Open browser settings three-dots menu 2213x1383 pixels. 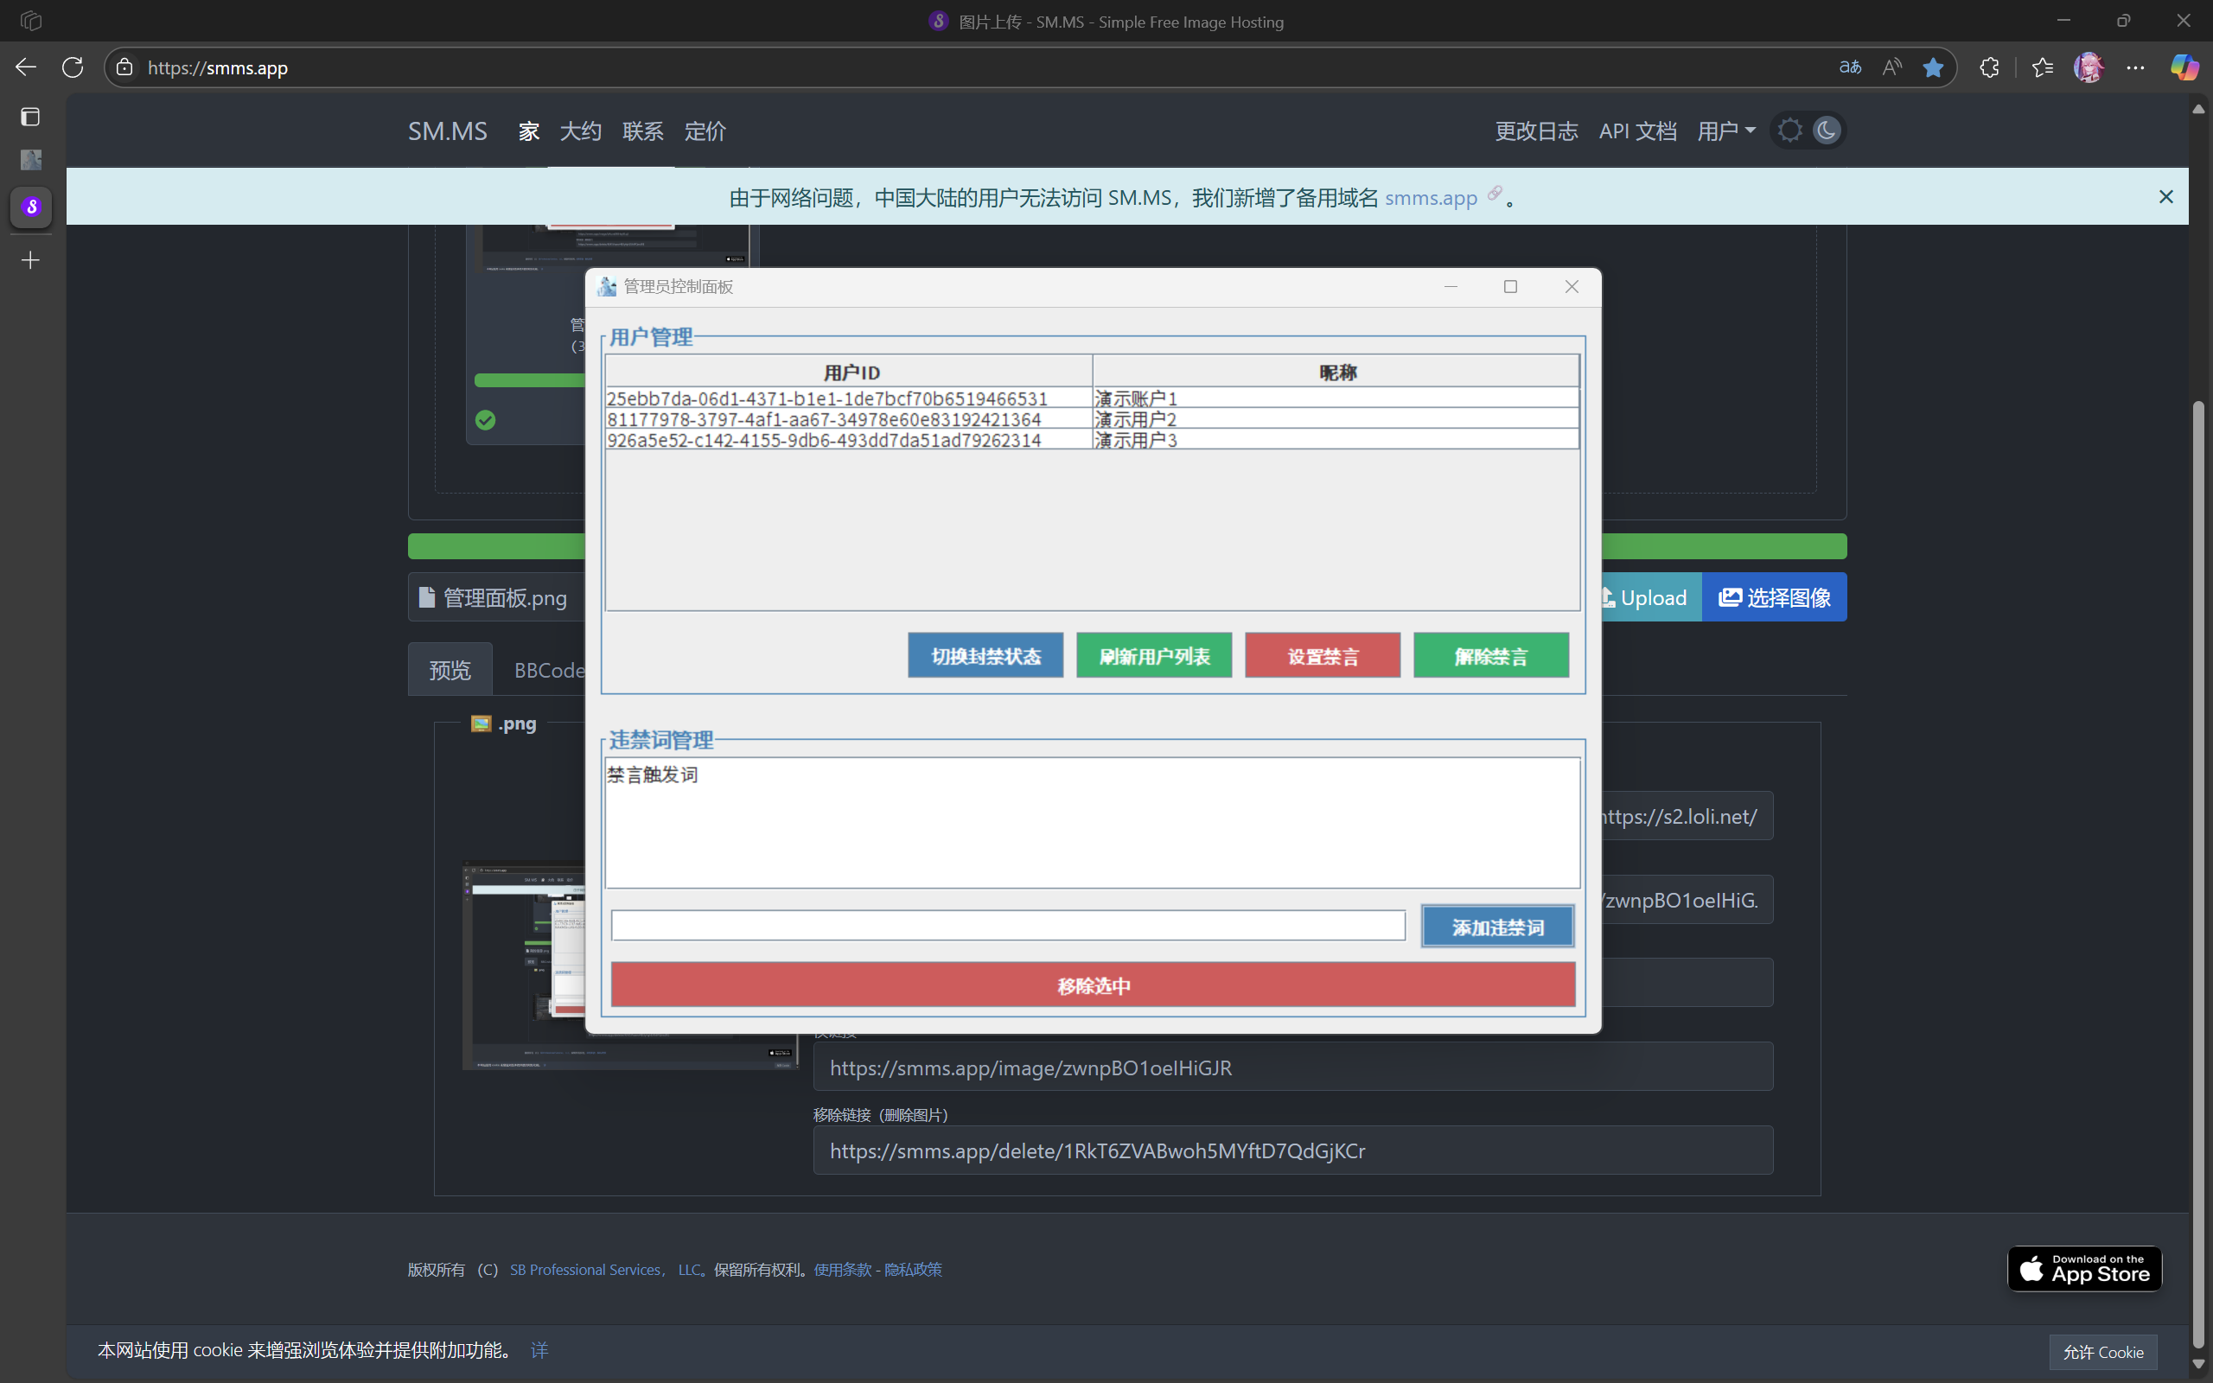click(x=2135, y=67)
